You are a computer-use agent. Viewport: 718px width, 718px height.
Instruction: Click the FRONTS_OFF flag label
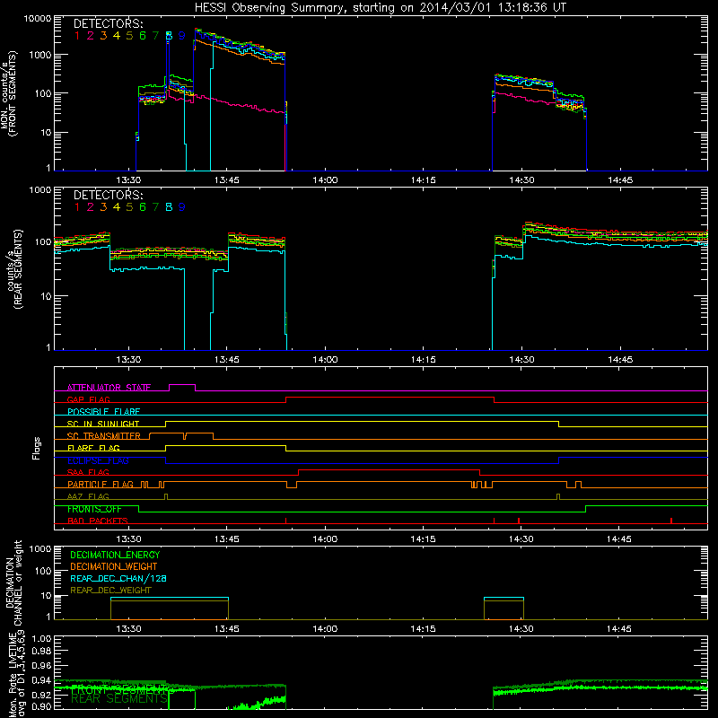94,509
